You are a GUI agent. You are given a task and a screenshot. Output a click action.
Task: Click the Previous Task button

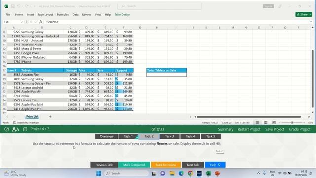point(104,165)
